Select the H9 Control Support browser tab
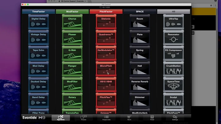Viewport: 221px width, 124px height. click(x=72, y=1)
